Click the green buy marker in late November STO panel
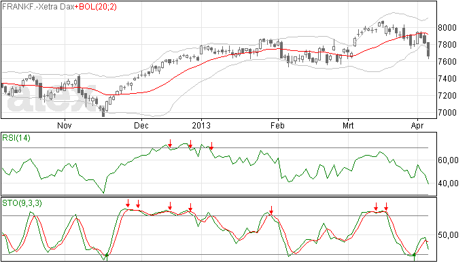Image resolution: width=469 pixels, height=263 pixels. 107,256
